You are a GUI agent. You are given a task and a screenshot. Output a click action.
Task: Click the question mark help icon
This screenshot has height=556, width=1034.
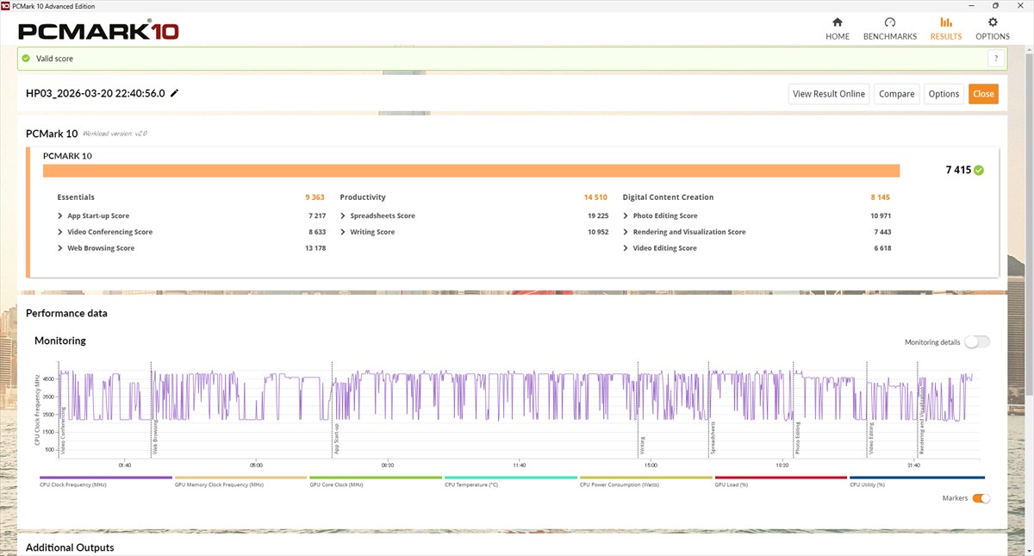(x=996, y=59)
